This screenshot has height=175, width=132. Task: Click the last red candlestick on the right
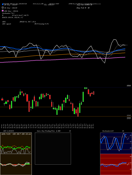pos(94,93)
